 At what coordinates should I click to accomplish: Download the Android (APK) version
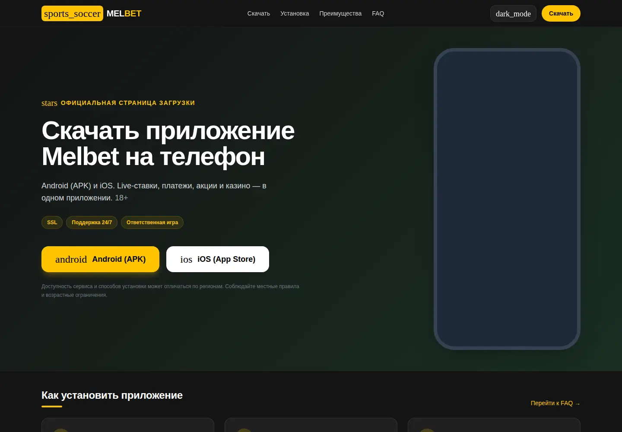tap(100, 259)
